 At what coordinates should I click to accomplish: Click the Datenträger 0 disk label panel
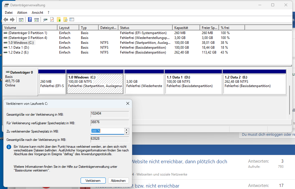[x=20, y=82]
